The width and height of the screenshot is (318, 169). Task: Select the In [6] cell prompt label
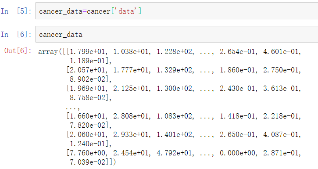tap(16, 34)
